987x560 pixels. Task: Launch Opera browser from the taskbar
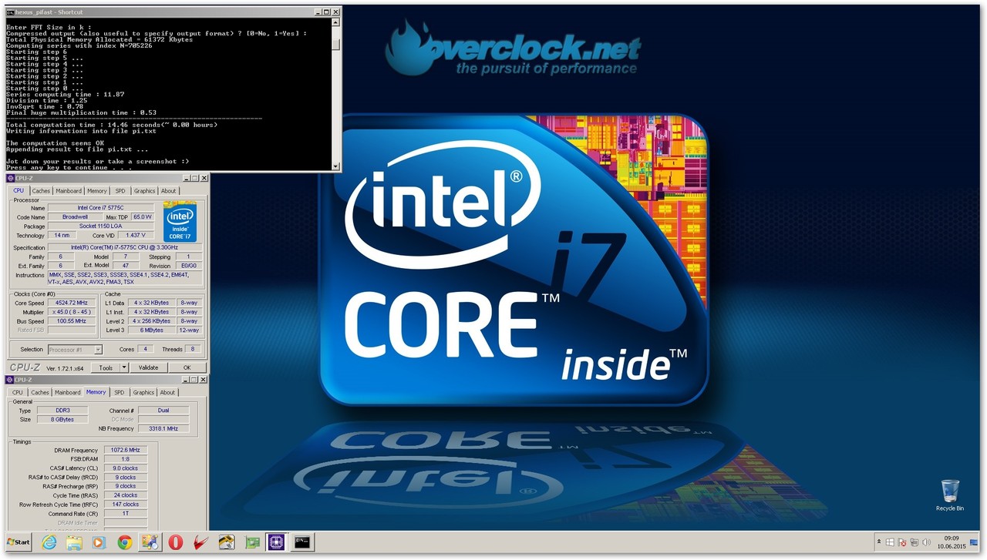pyautogui.click(x=175, y=542)
